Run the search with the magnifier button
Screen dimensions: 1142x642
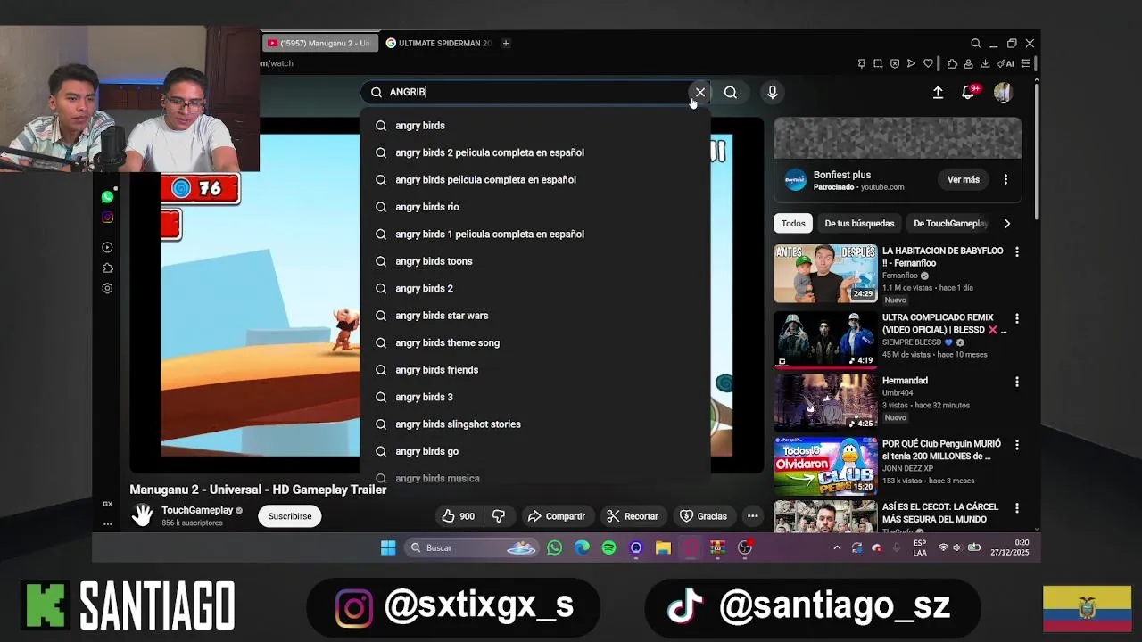731,92
